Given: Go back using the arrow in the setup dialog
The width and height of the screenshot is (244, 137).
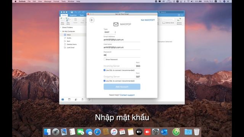Looking at the screenshot, I should pyautogui.click(x=92, y=20).
